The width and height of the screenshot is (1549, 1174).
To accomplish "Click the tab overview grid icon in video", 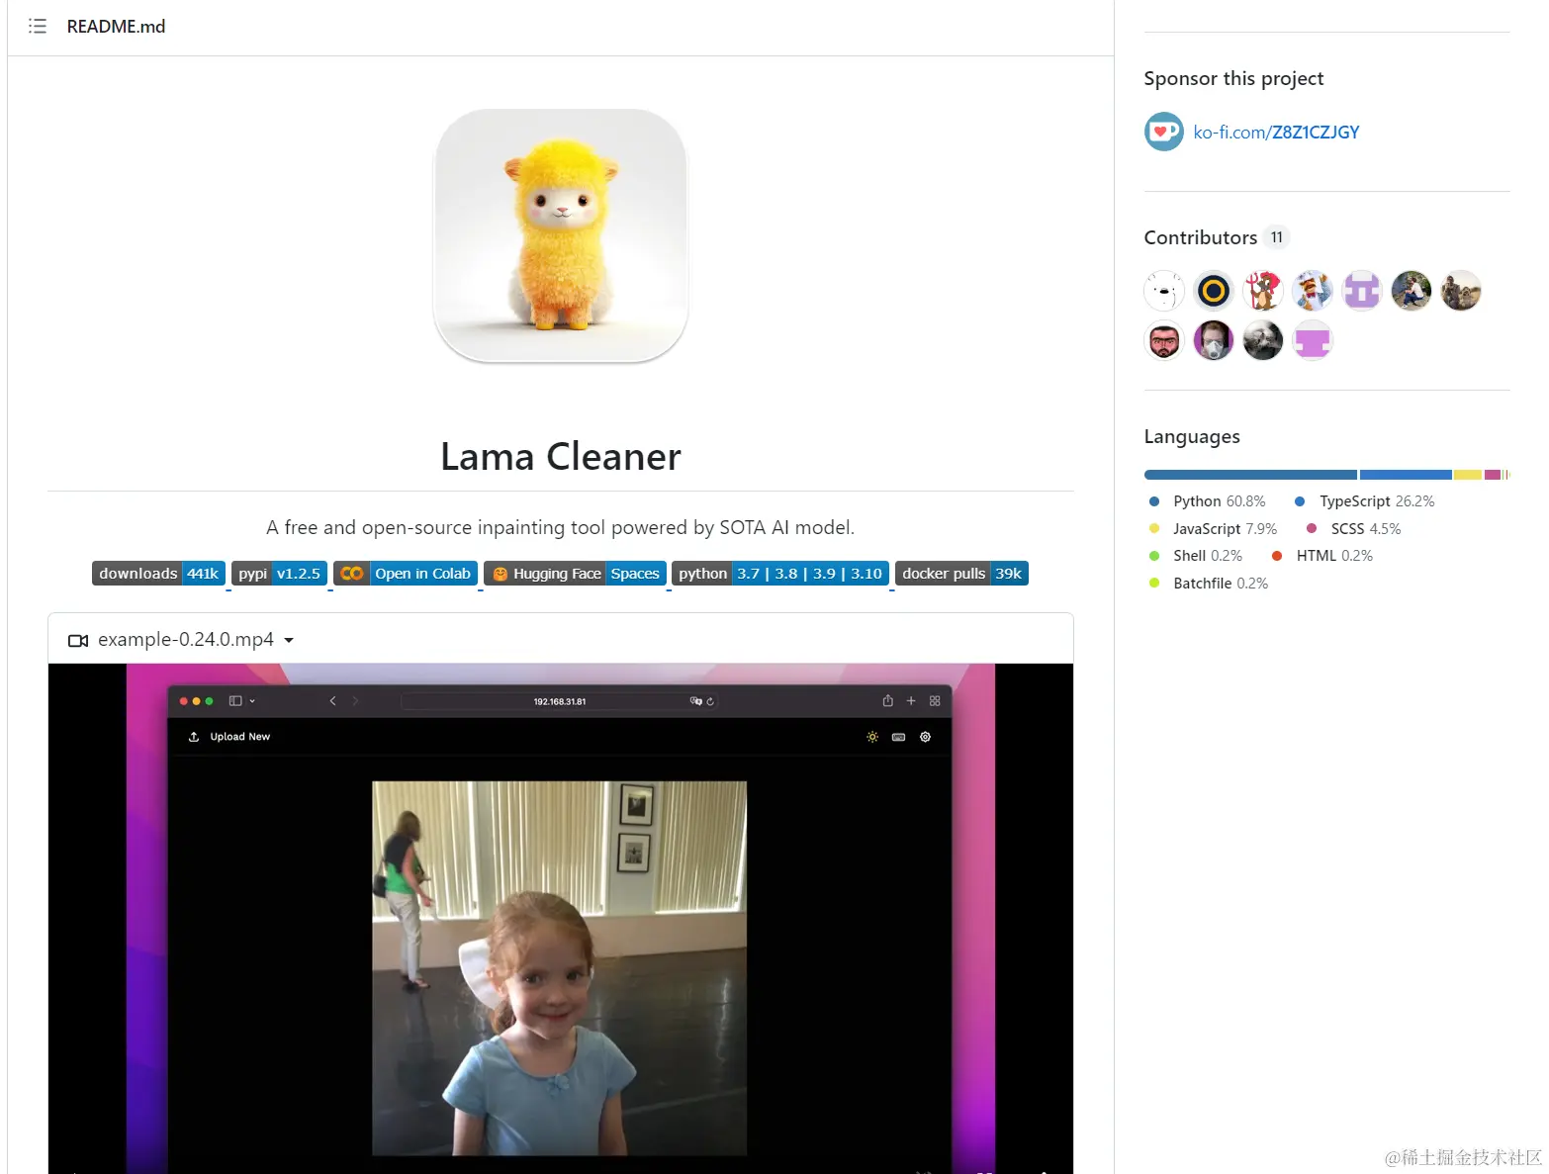I will (x=935, y=701).
